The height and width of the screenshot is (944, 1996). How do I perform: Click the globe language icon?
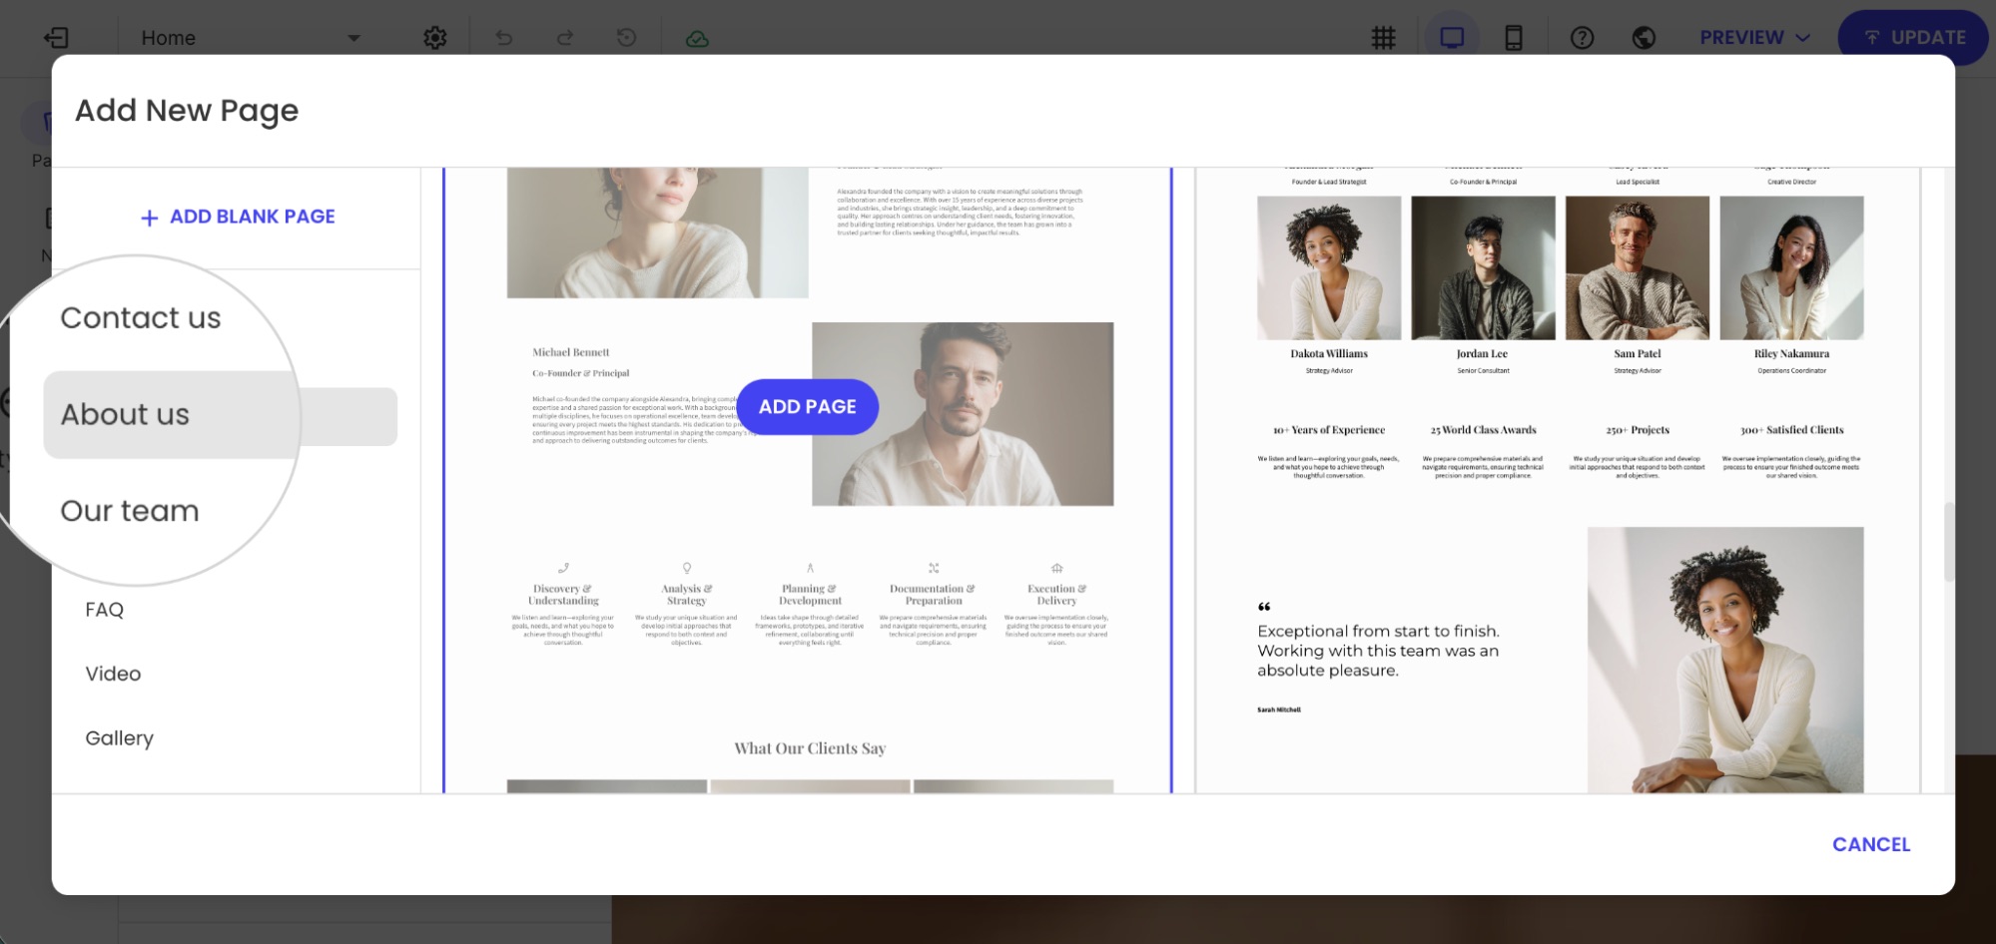click(x=1644, y=38)
